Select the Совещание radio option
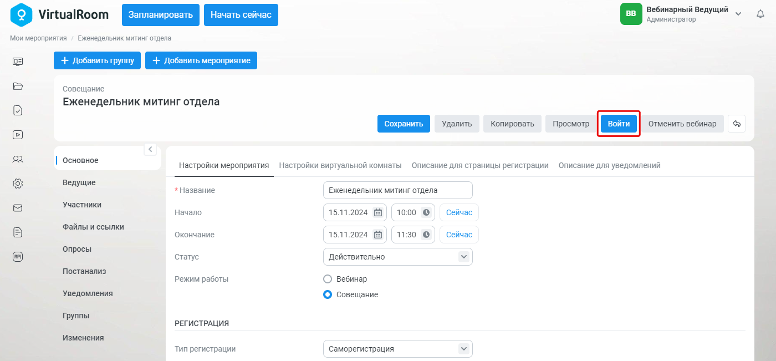Viewport: 776px width, 361px height. [x=328, y=294]
